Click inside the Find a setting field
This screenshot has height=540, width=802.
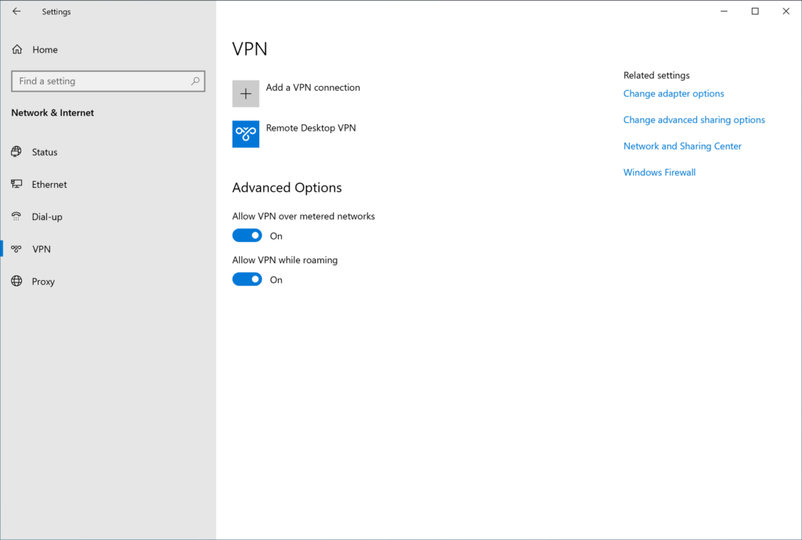(102, 81)
